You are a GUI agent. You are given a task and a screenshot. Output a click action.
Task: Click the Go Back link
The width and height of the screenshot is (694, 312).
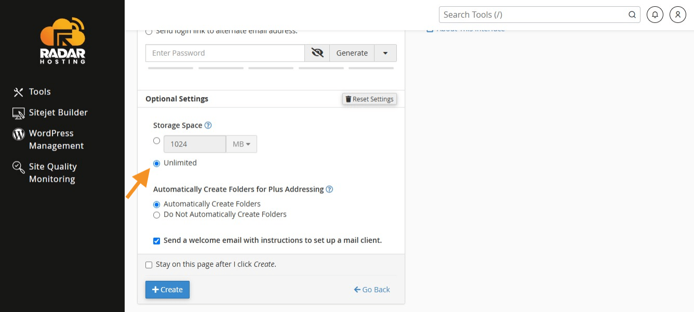click(372, 290)
